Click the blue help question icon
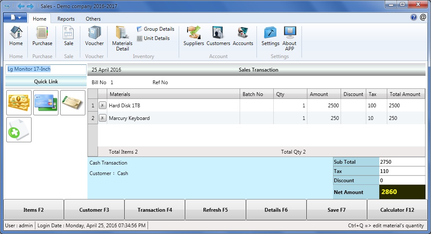The image size is (431, 234). [414, 17]
